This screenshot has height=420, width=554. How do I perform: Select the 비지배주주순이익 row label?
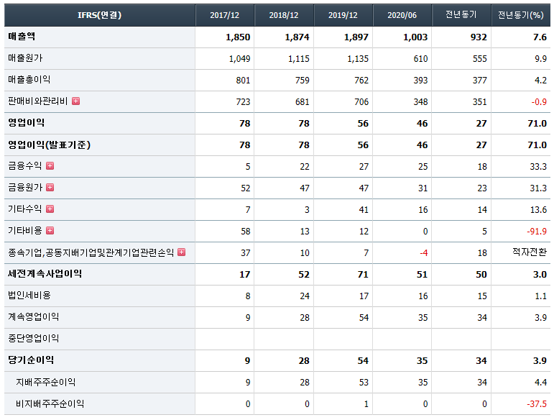50,403
